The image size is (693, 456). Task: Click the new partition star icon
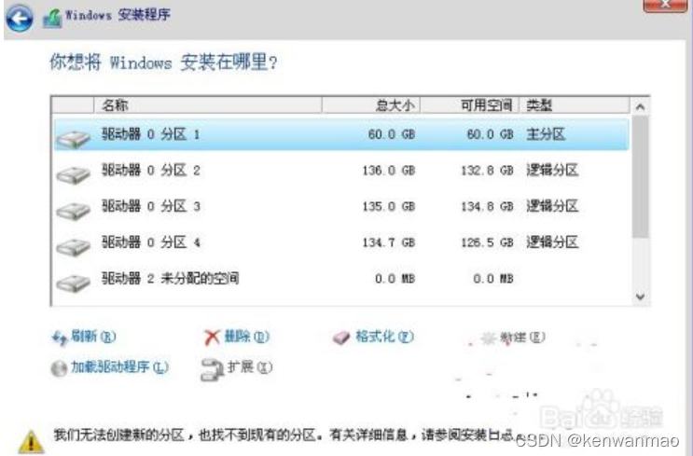[488, 339]
